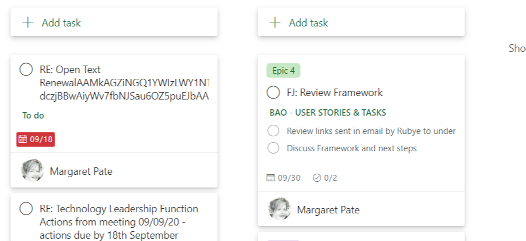
Task: Click checklist progress icon showing 0/2
Action: coord(317,178)
